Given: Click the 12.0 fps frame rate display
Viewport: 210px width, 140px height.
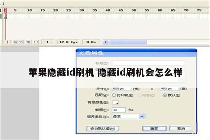Looking at the screenshot, I should pyautogui.click(x=68, y=42).
